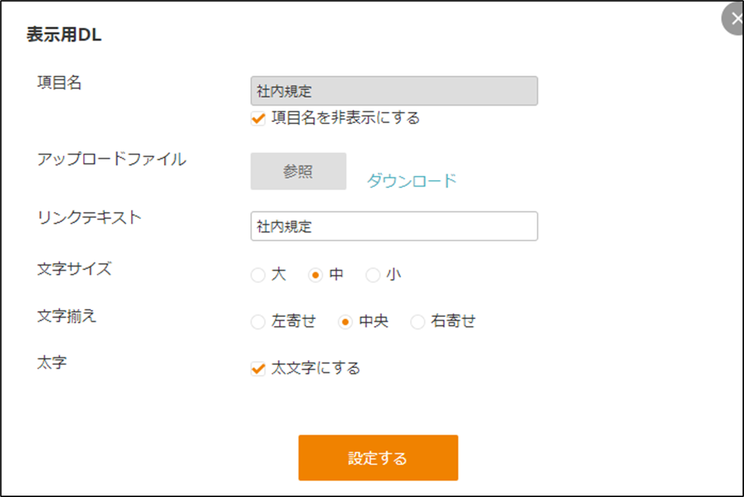The height and width of the screenshot is (497, 744).
Task: Click the 太字 field label
Action: point(53,363)
